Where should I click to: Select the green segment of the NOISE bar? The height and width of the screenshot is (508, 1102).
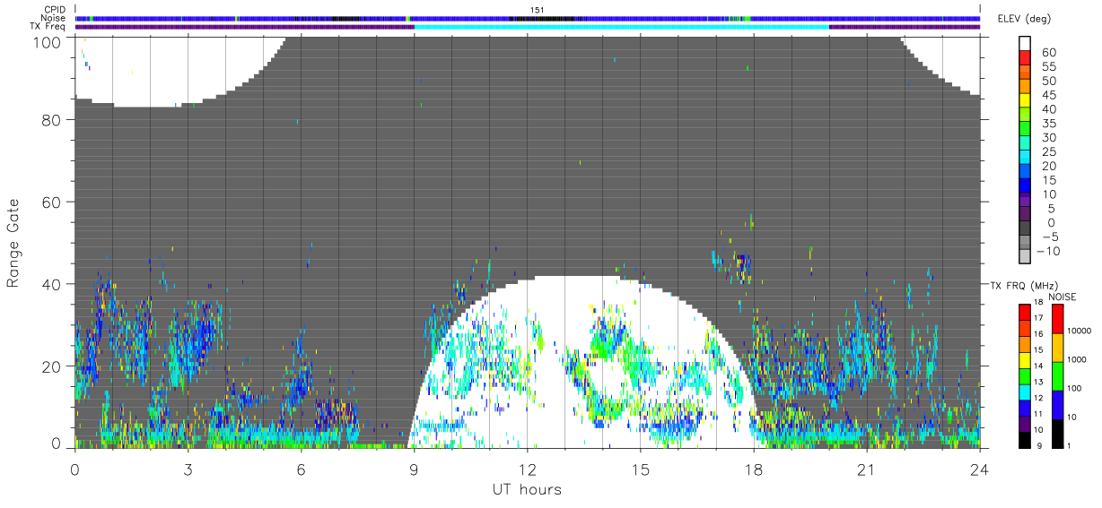coord(1056,376)
